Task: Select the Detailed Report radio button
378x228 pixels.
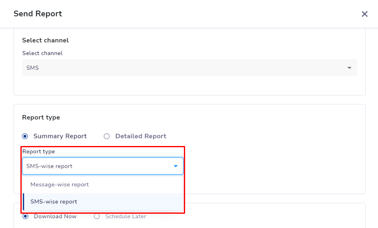Action: [107, 136]
